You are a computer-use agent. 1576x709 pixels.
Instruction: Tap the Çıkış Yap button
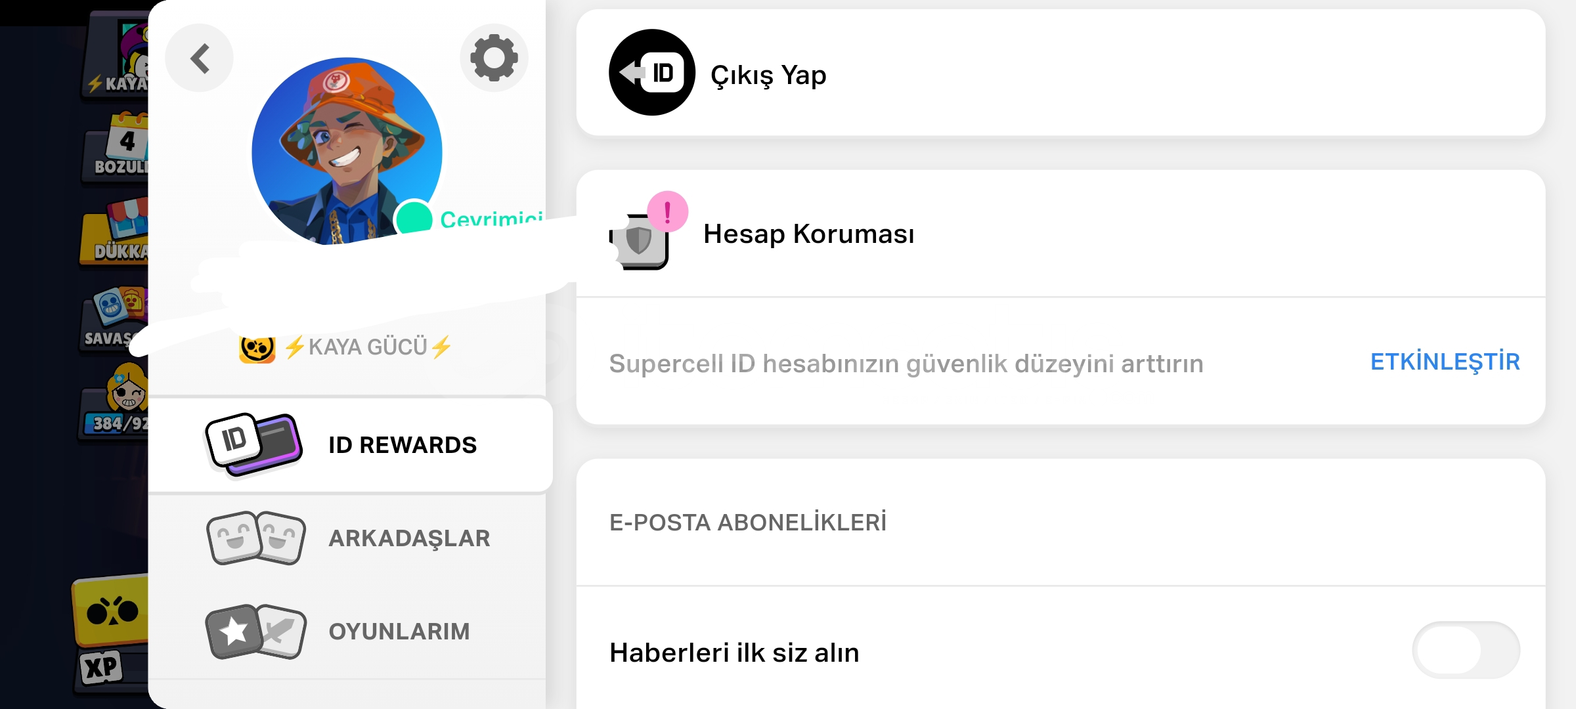click(x=1061, y=72)
